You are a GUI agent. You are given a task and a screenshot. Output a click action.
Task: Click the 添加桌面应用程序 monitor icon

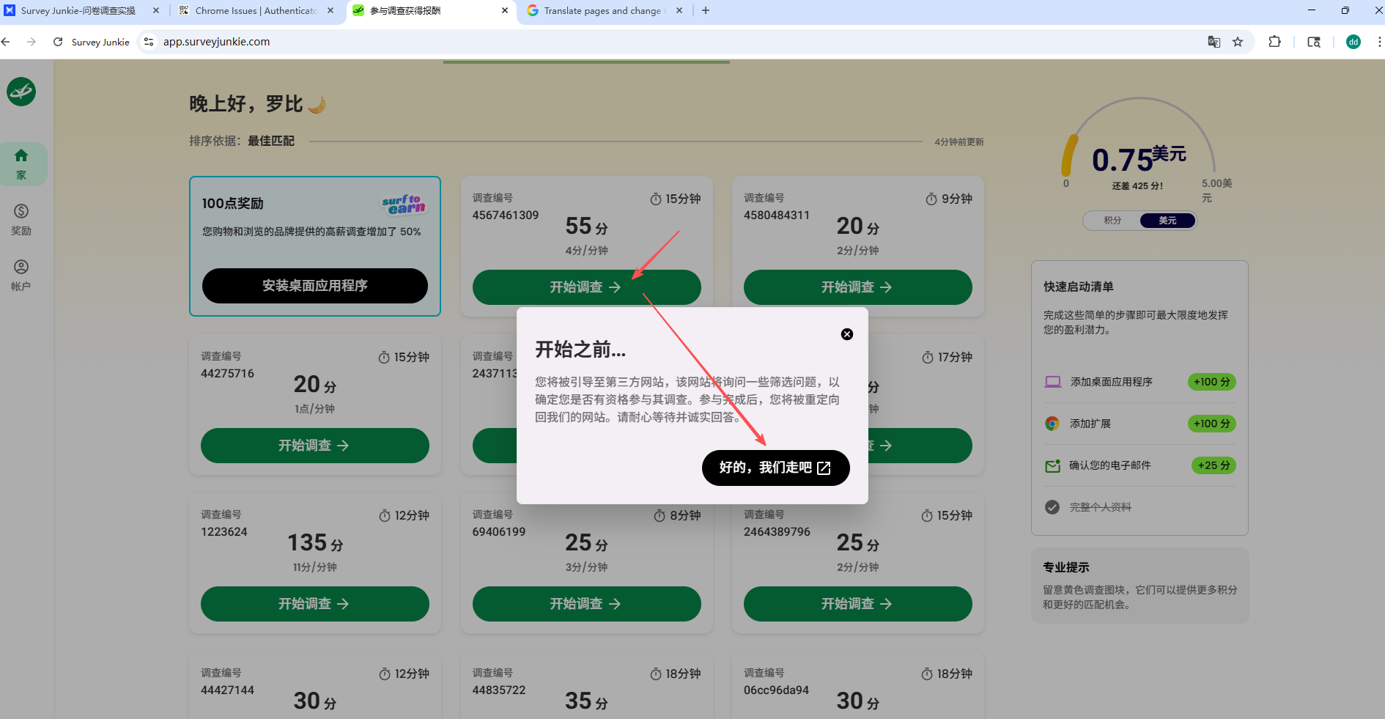pos(1053,381)
